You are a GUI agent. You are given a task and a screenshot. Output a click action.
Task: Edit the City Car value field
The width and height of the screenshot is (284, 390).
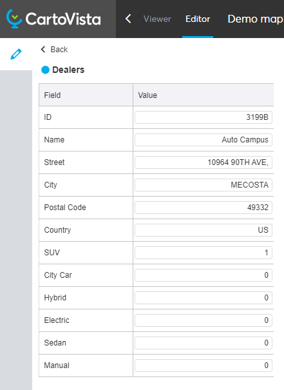tap(204, 275)
